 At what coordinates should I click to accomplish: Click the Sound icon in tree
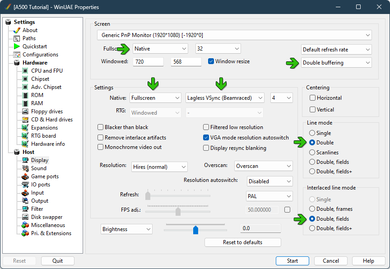pyautogui.click(x=25, y=168)
